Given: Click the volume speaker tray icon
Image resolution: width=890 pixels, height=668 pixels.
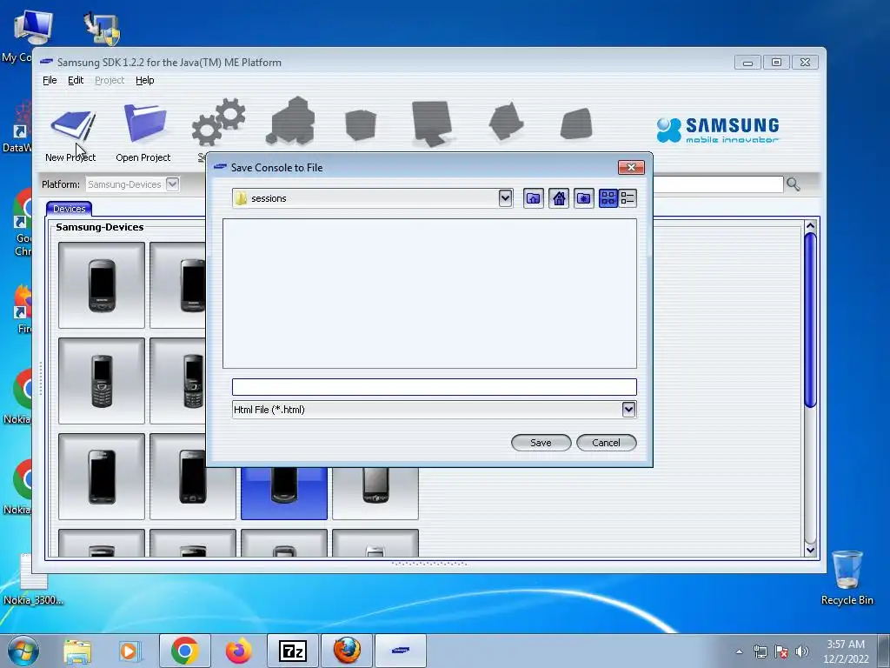Looking at the screenshot, I should pos(802,651).
